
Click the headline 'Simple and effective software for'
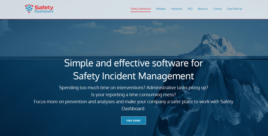click(x=133, y=63)
